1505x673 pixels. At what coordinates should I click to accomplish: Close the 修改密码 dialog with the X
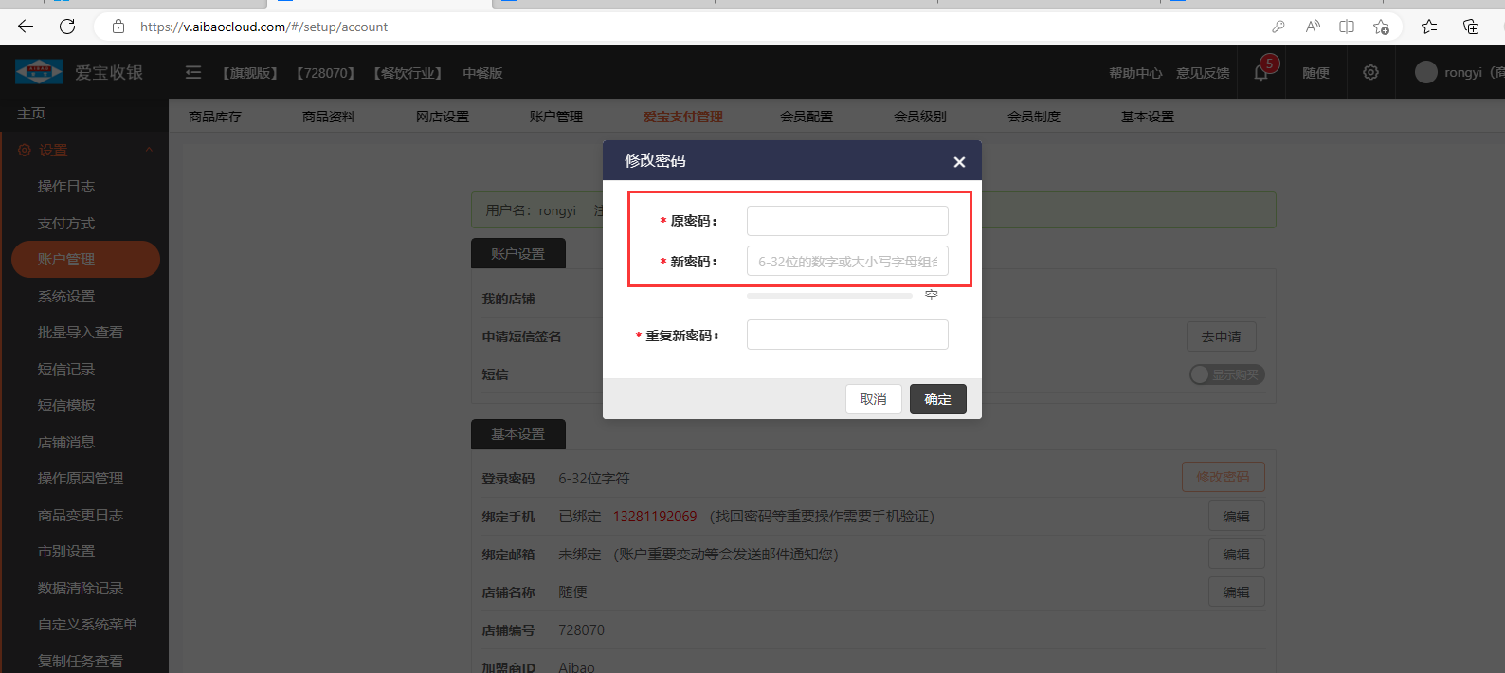(x=959, y=162)
